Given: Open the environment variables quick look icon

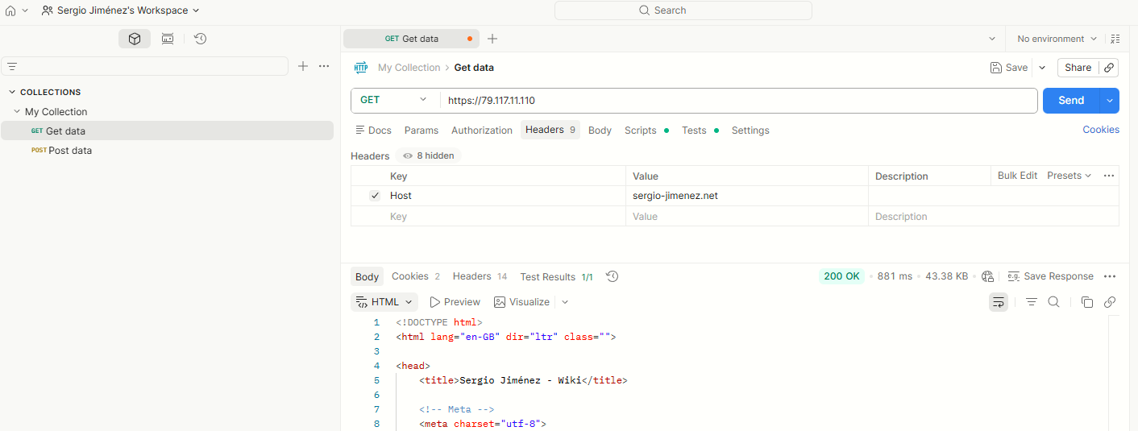Looking at the screenshot, I should click(x=1115, y=39).
